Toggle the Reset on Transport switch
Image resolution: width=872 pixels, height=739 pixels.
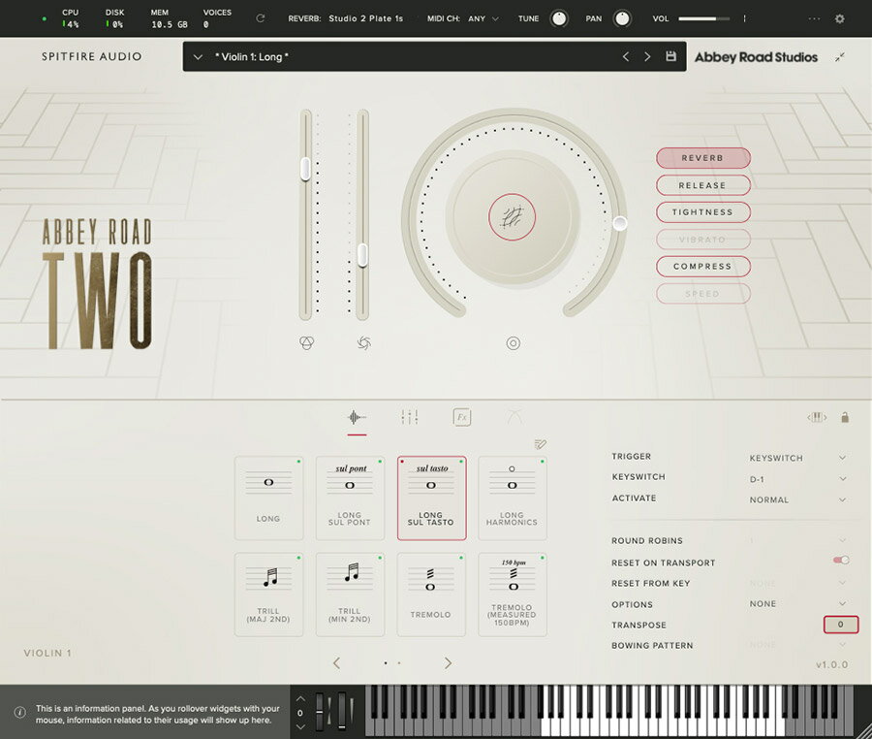pos(840,561)
